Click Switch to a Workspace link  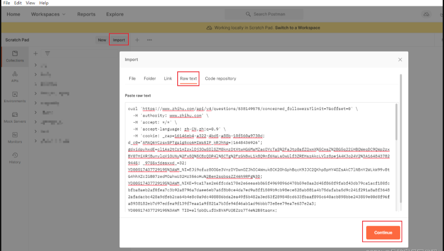[297, 28]
